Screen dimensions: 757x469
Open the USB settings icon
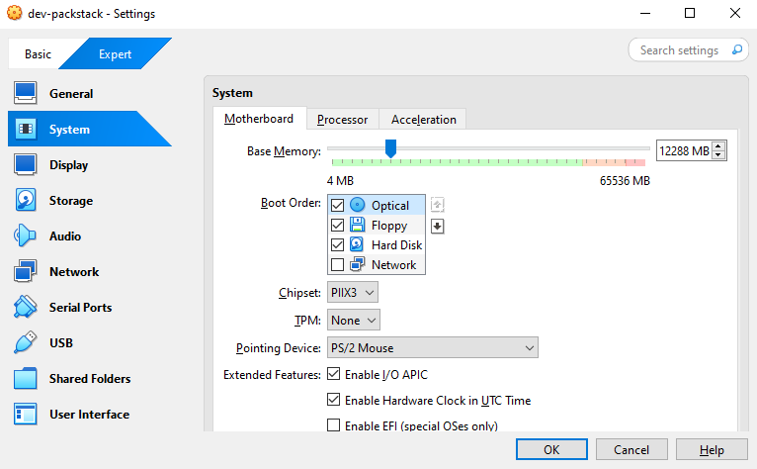click(26, 343)
